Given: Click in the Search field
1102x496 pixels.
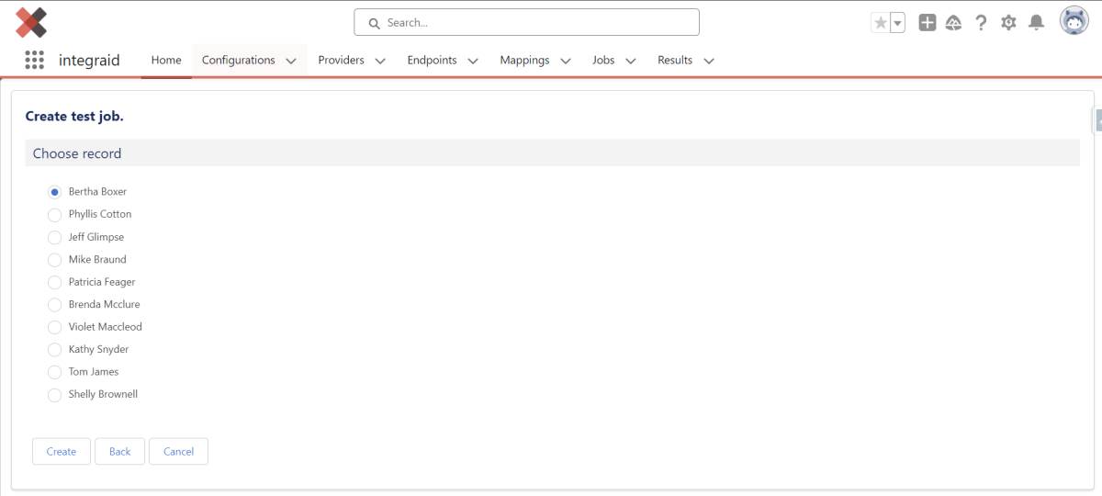Looking at the screenshot, I should click(526, 22).
